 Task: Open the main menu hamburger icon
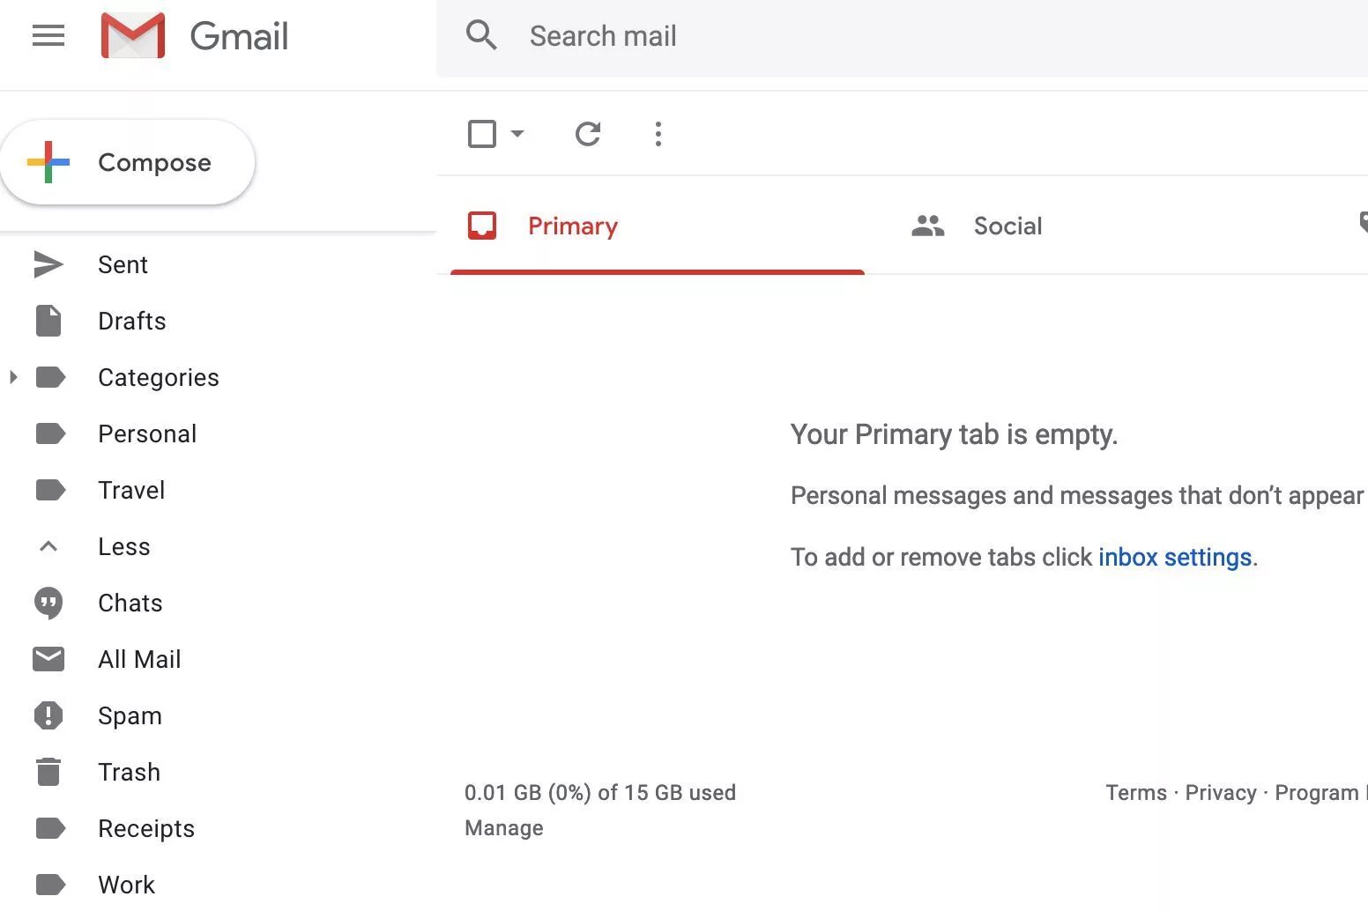tap(48, 36)
